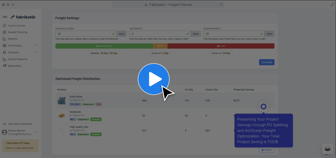The width and height of the screenshot is (336, 158).
Task: Click the Idle status tag
Action: tap(98, 104)
